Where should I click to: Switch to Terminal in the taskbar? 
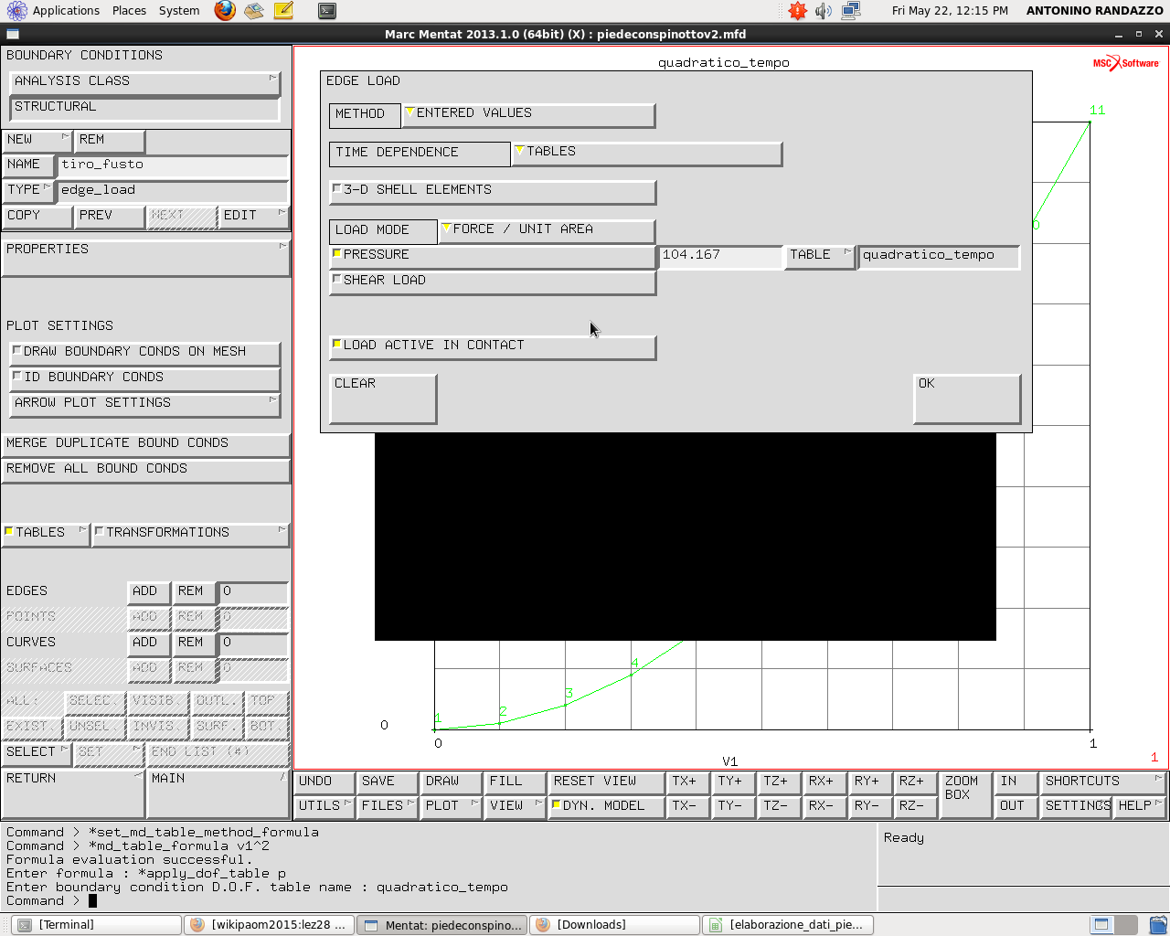97,925
